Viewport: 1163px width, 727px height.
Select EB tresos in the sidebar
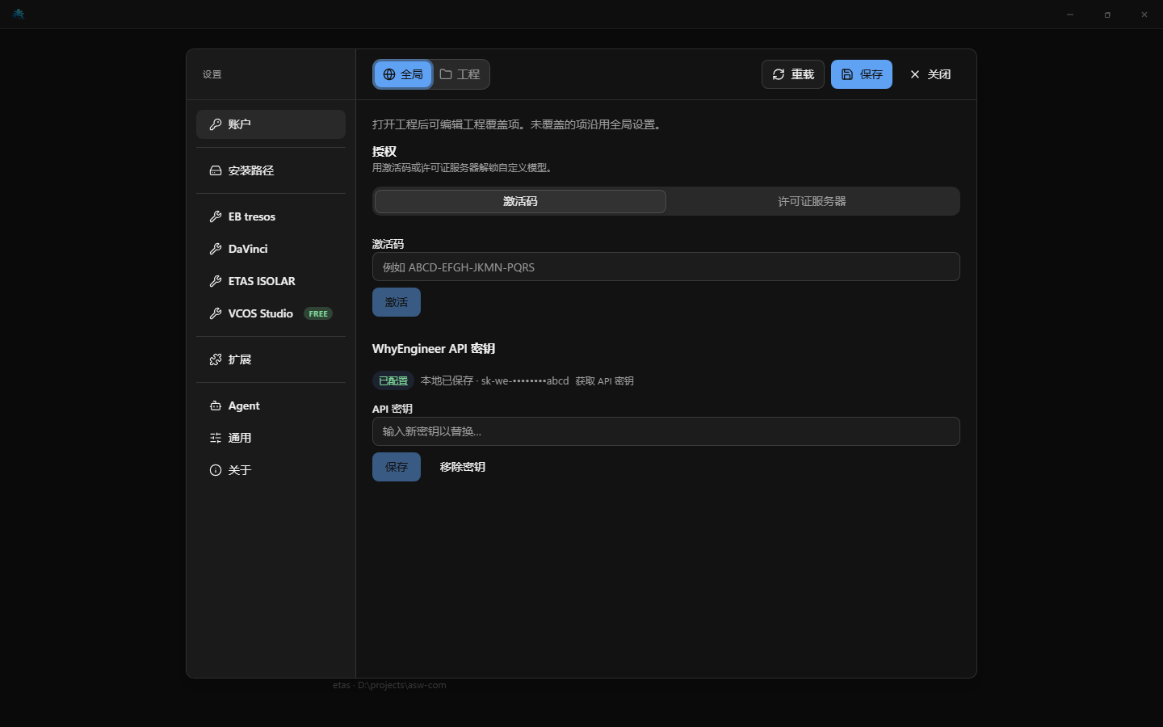[271, 216]
